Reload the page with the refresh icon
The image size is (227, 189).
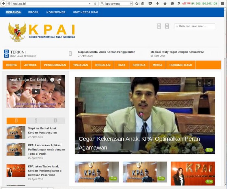95,4
